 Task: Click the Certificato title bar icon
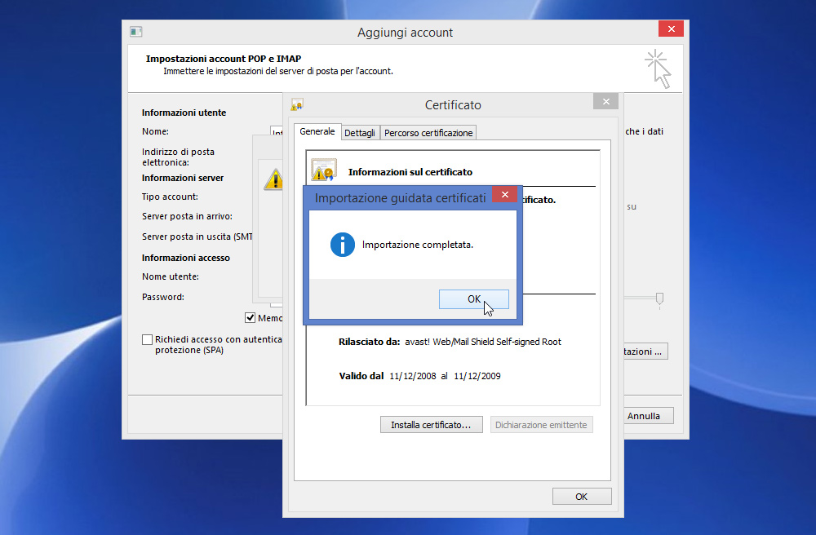(297, 104)
